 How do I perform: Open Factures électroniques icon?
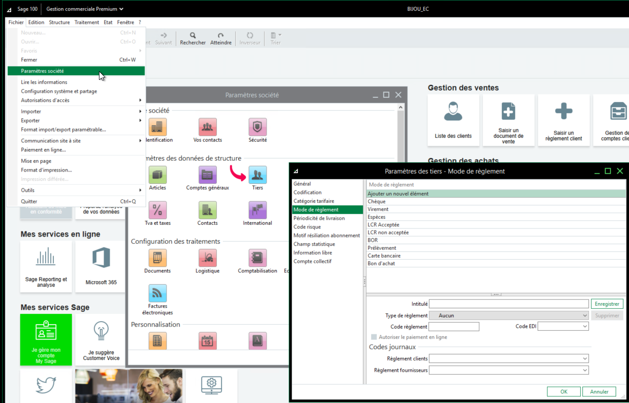pos(157,293)
